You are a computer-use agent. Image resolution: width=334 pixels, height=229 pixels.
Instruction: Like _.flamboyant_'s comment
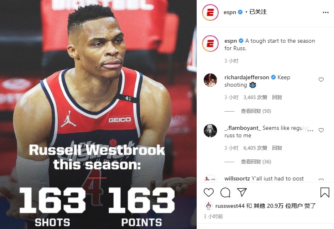[321, 130]
